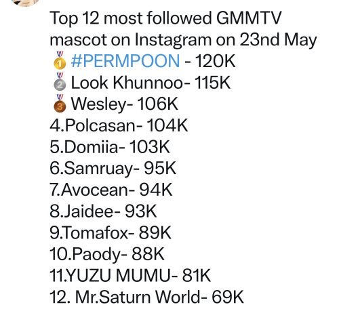
Task: Click the 7.Avocean- 94K entry
Action: [x=111, y=190]
